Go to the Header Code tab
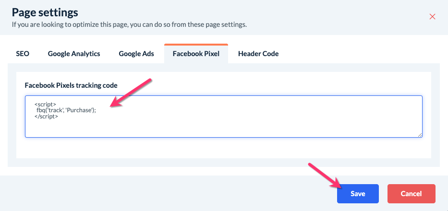448x211 pixels. click(258, 54)
